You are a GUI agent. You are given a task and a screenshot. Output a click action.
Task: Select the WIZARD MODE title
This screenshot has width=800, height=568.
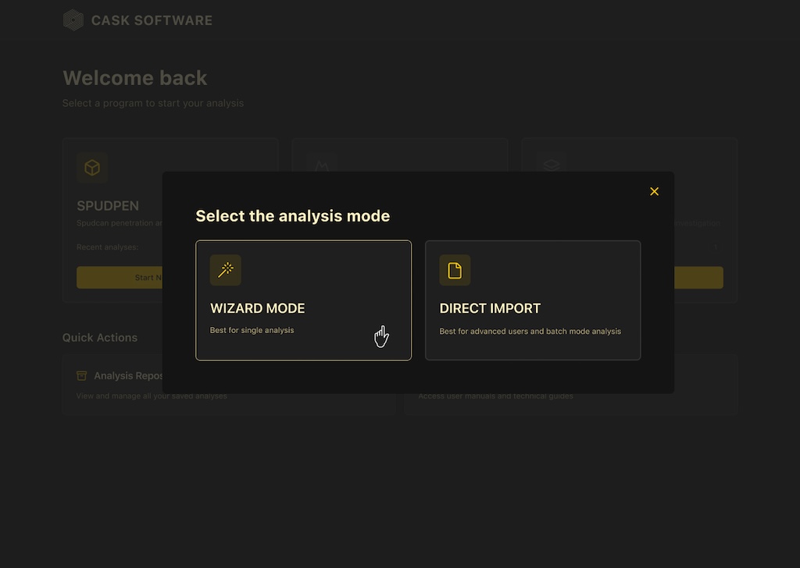coord(257,308)
